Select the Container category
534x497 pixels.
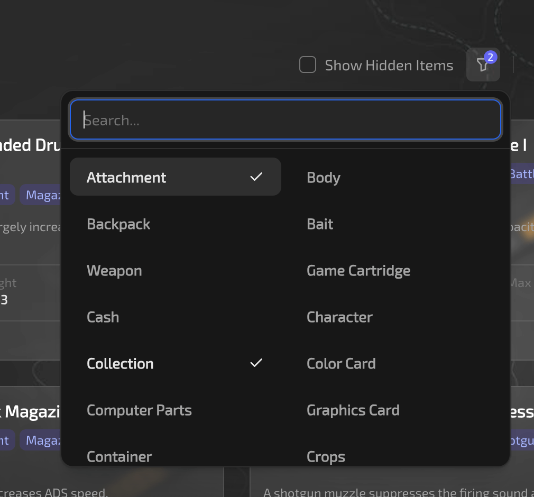[x=119, y=456]
